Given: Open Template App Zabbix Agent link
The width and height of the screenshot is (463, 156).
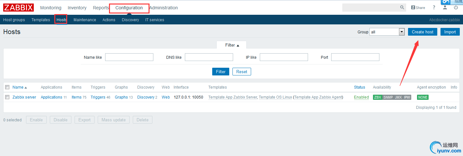Looking at the screenshot, I should click(318, 97).
